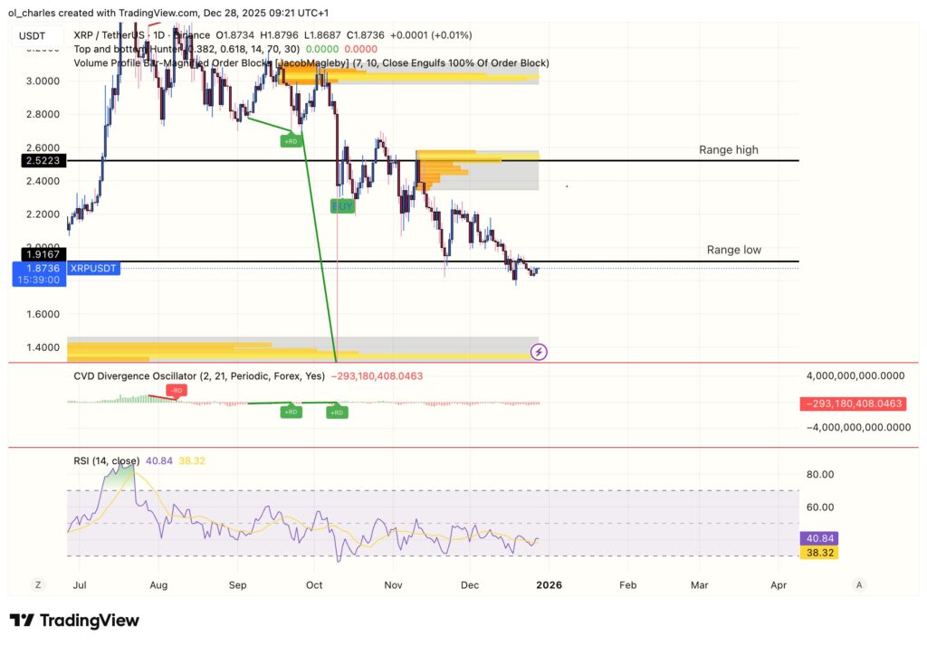Click the A icon at the bottom right

click(x=858, y=585)
